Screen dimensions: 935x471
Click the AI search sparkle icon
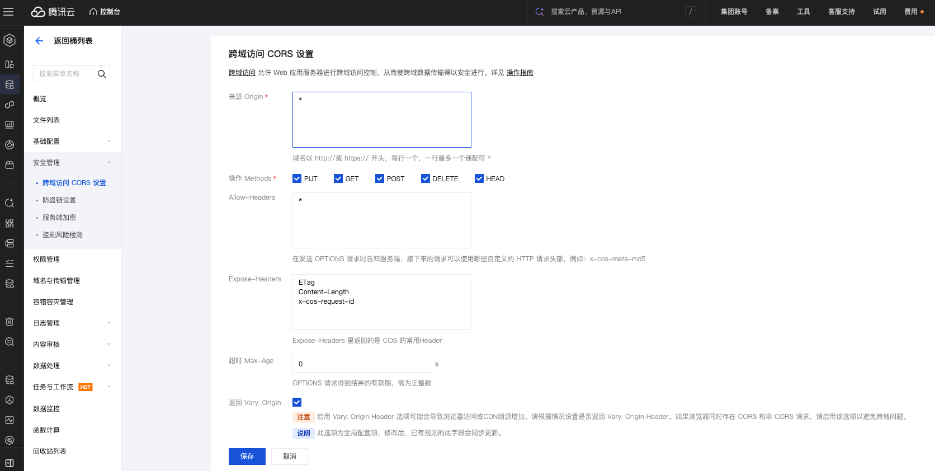(540, 12)
